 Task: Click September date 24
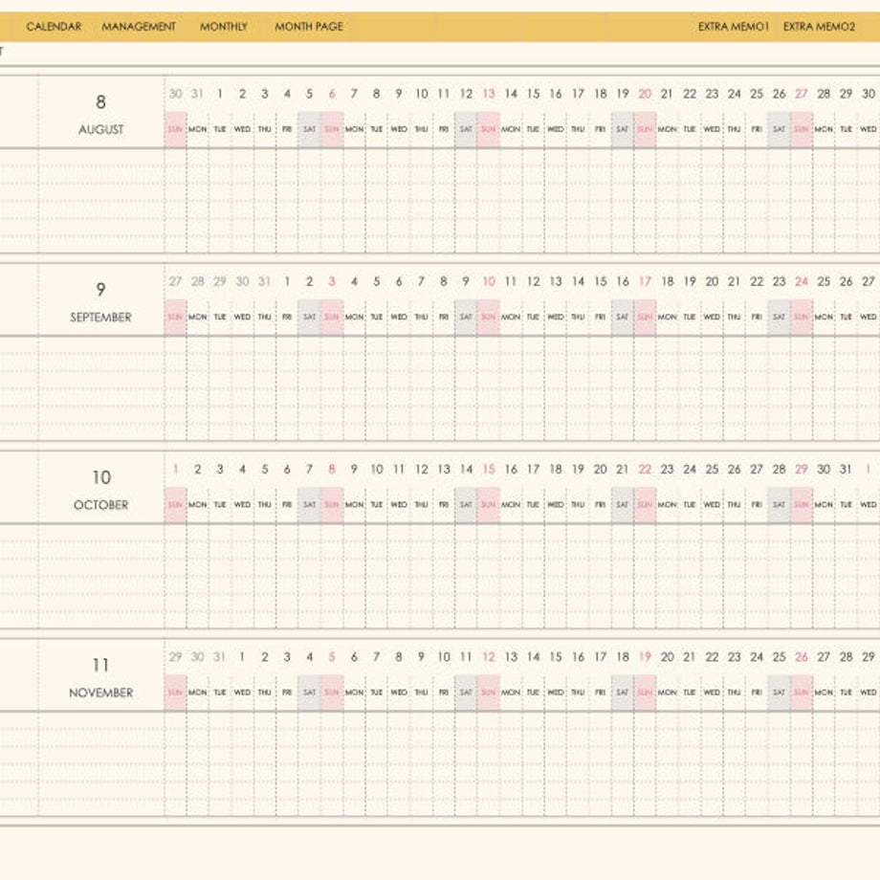tap(802, 282)
